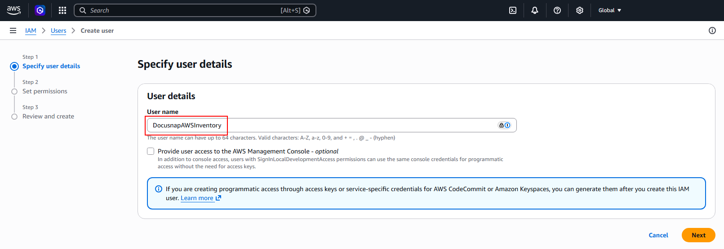Cancel user creation
The height and width of the screenshot is (249, 724).
click(658, 235)
